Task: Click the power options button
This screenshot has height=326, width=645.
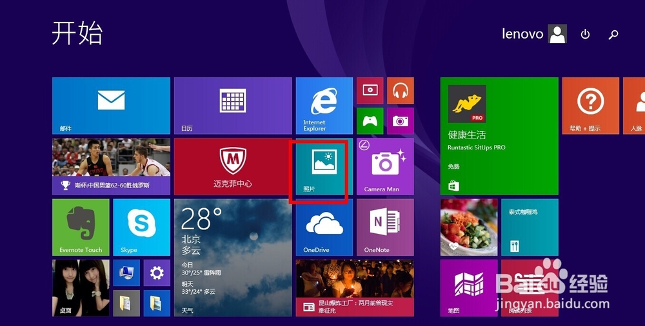Action: (585, 34)
